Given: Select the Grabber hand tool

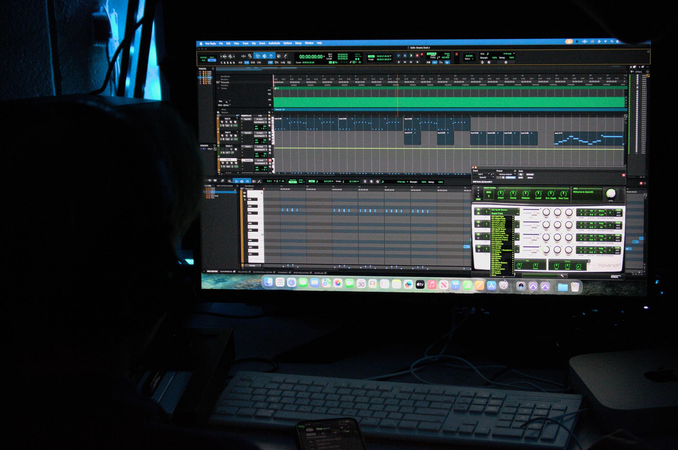Looking at the screenshot, I should coord(271,56).
